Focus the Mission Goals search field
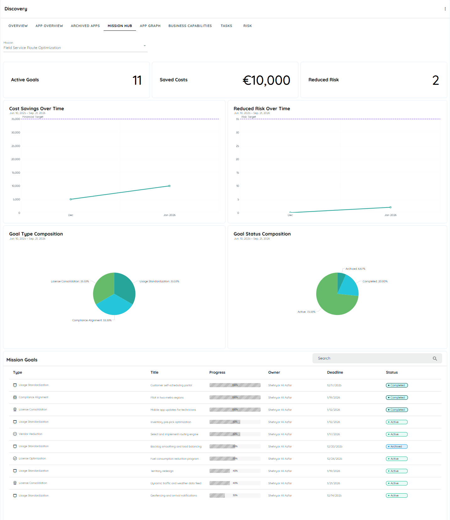This screenshot has width=450, height=520. click(374, 358)
